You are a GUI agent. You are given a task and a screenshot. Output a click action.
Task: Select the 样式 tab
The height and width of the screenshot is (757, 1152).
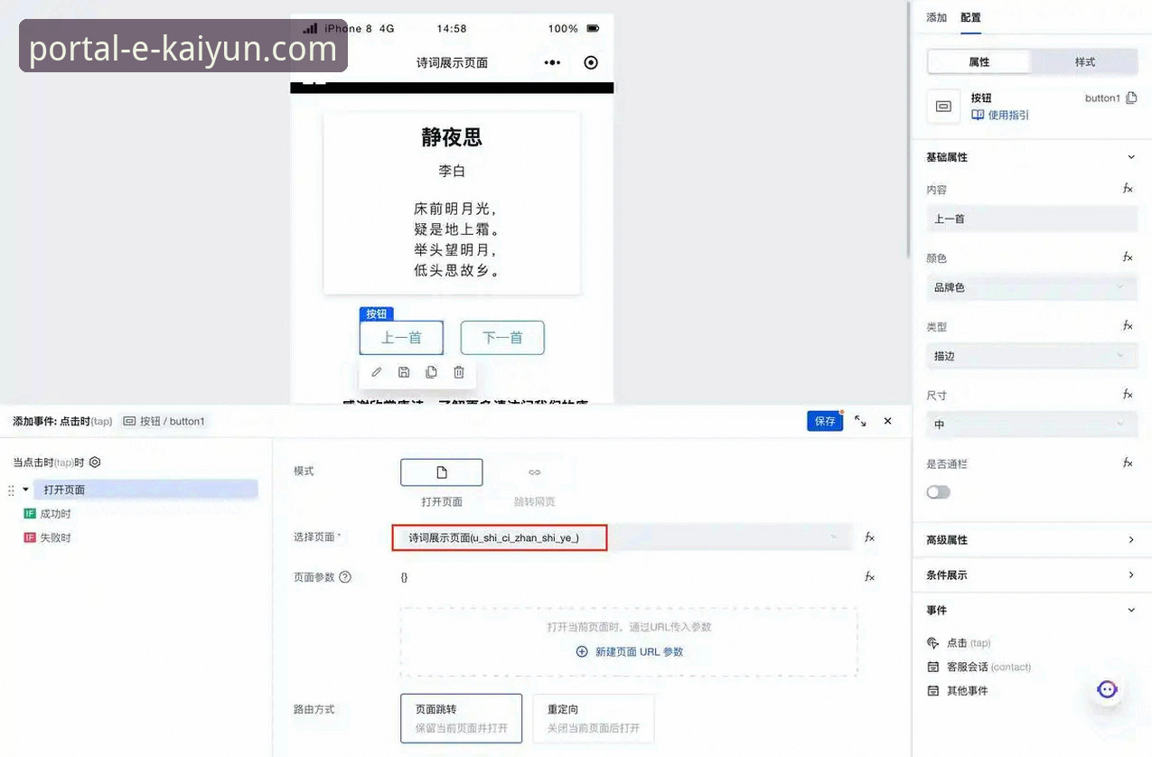point(1084,61)
